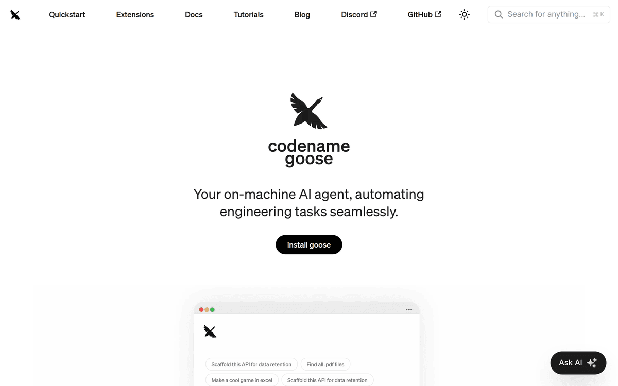Open the Discord external link
Screen dimensions: 618x386
(x=359, y=15)
